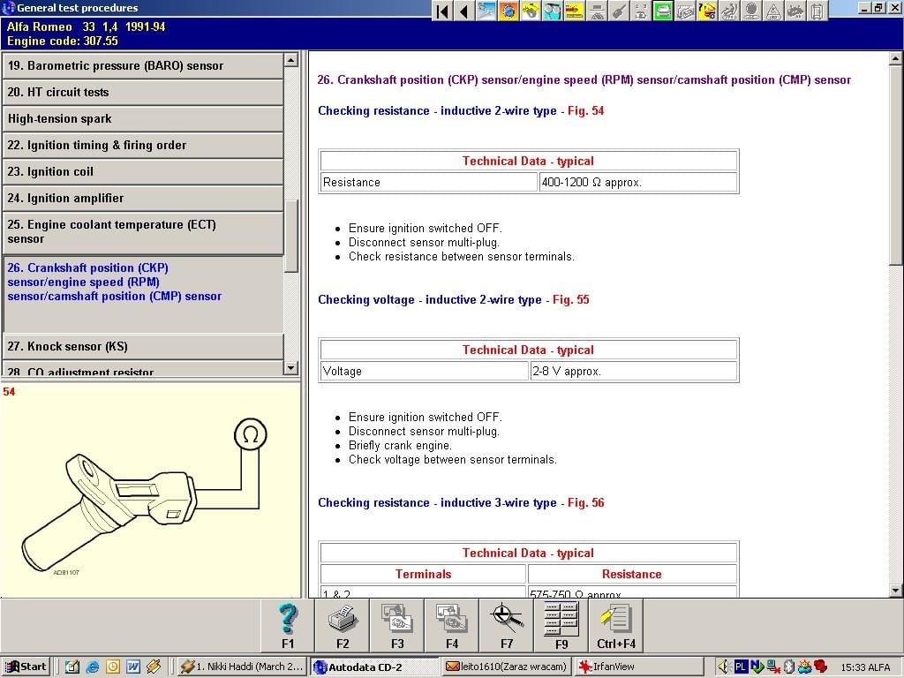Open the orange toolbar icon with blue gear

pyautogui.click(x=508, y=11)
